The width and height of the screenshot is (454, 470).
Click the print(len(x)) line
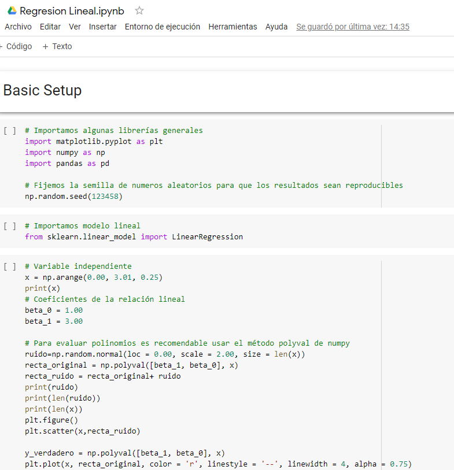click(x=54, y=409)
